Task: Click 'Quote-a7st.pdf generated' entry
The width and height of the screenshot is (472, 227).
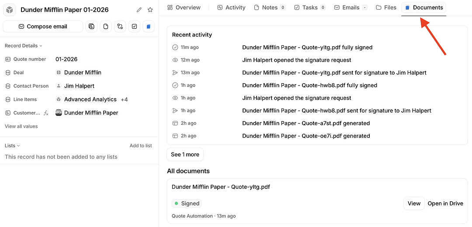Action: tap(306, 123)
